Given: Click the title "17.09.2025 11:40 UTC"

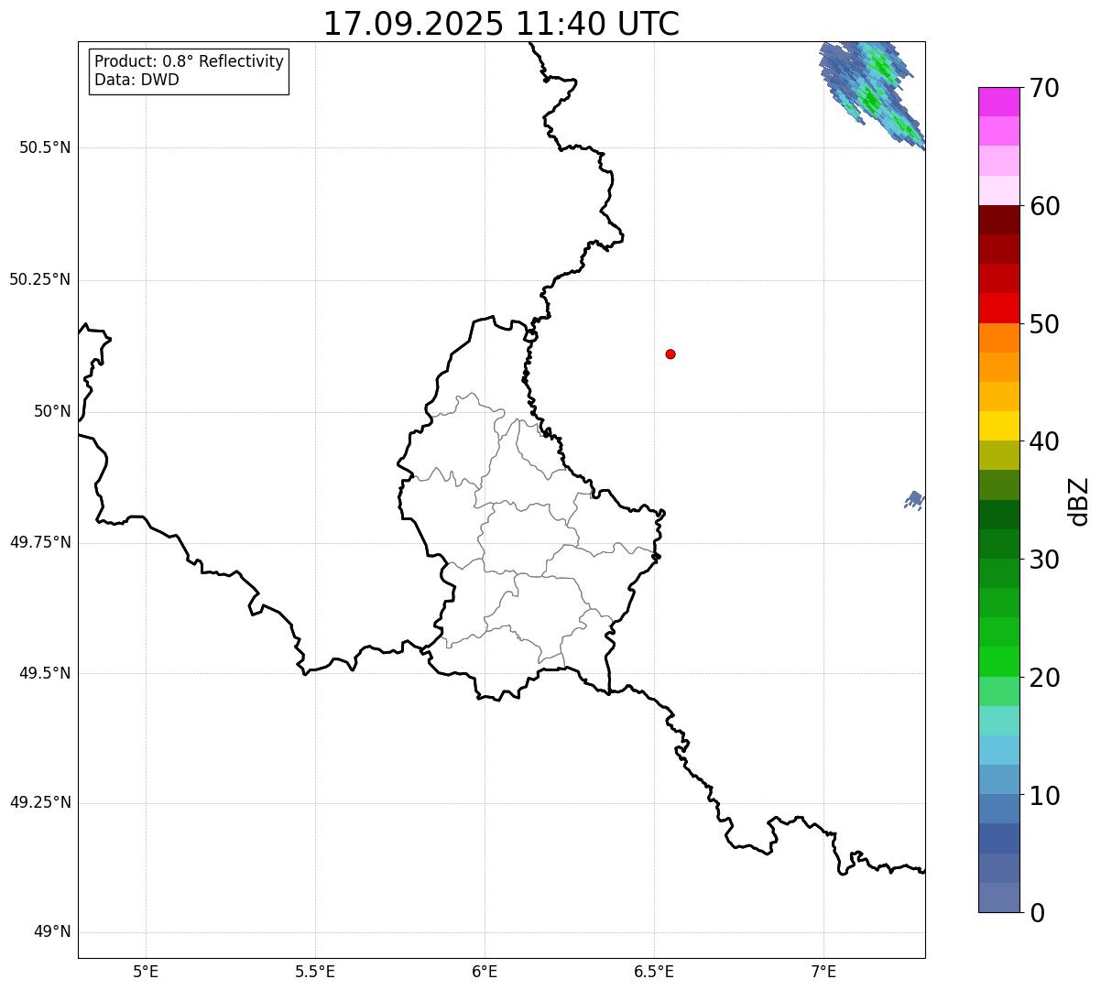Looking at the screenshot, I should [x=501, y=24].
